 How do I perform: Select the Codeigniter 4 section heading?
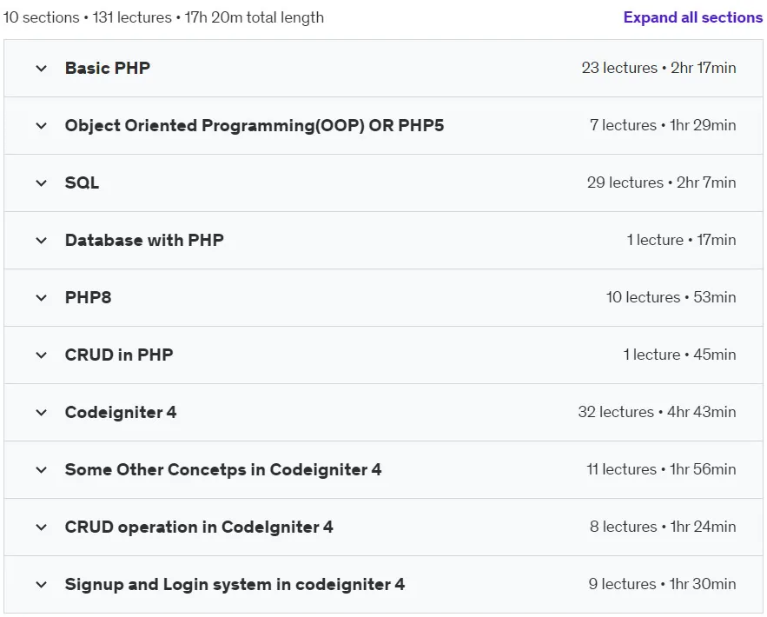tap(121, 412)
